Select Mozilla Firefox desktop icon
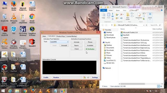The height and width of the screenshot is (93, 167). coord(14,6)
